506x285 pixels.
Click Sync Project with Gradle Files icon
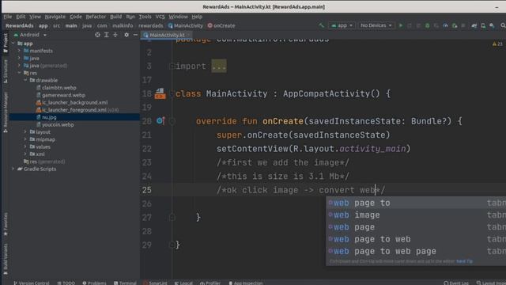pyautogui.click(x=474, y=25)
